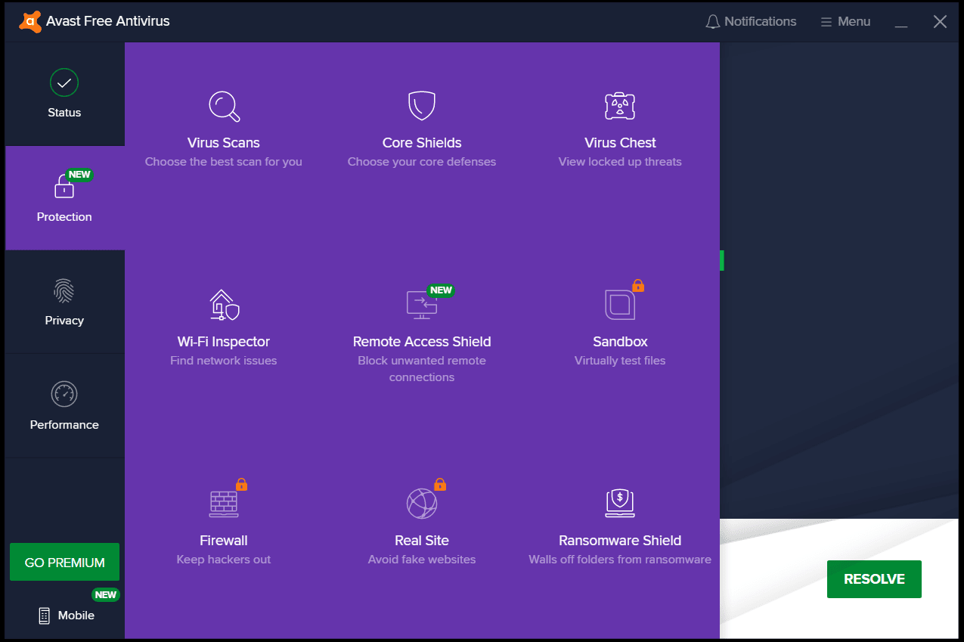Screen dimensions: 964x642
Task: Switch to the Privacy sidebar section
Action: [x=64, y=302]
